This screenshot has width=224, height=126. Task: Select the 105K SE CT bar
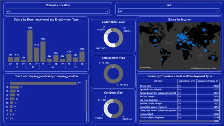[69, 58]
